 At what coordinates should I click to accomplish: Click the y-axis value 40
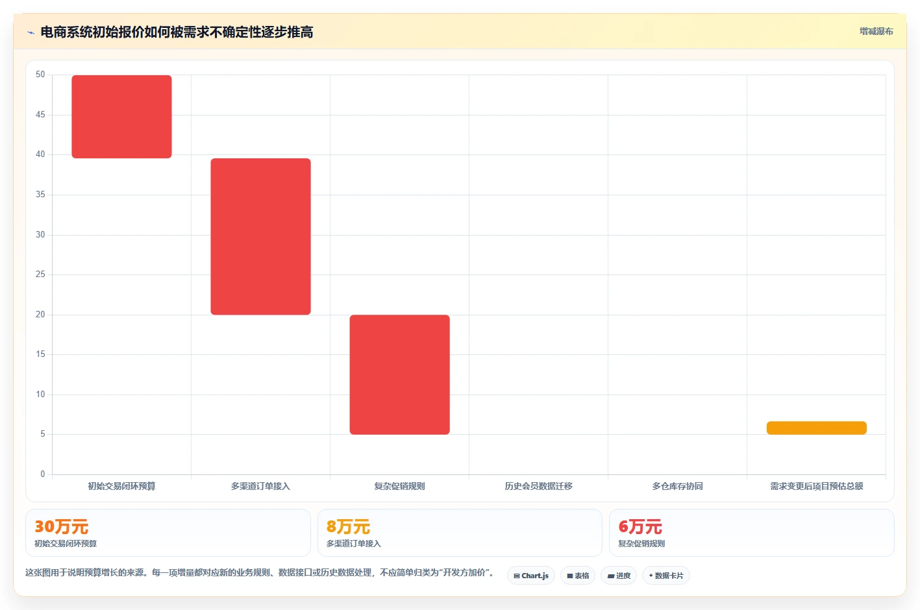pyautogui.click(x=40, y=154)
